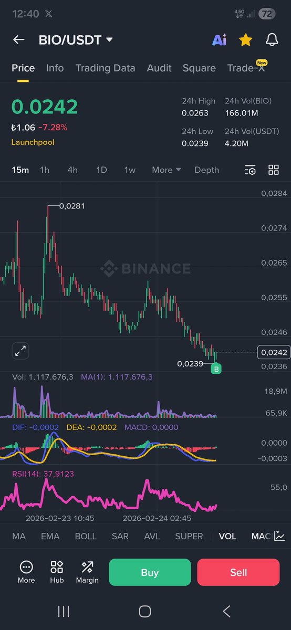Select the 1h timeframe

tap(45, 170)
